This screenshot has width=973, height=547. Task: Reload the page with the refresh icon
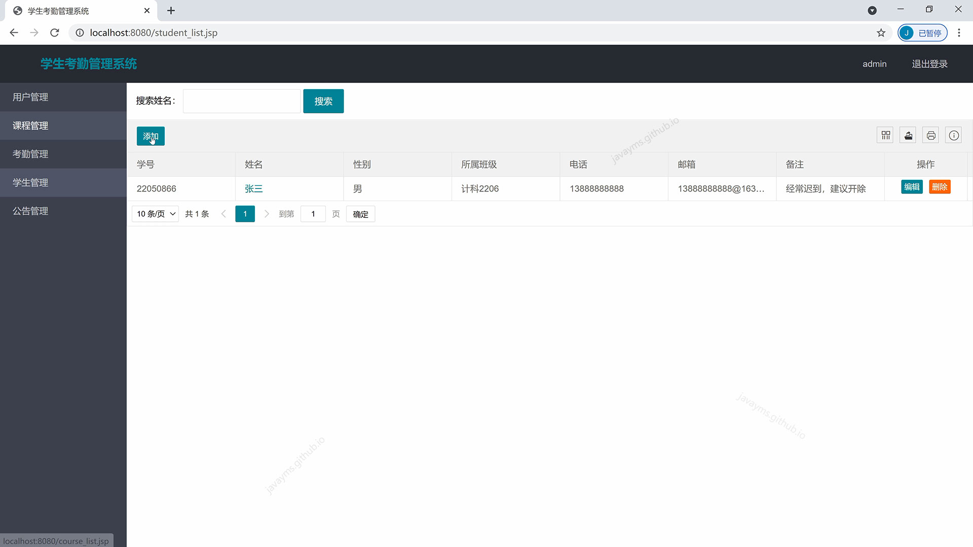[54, 32]
